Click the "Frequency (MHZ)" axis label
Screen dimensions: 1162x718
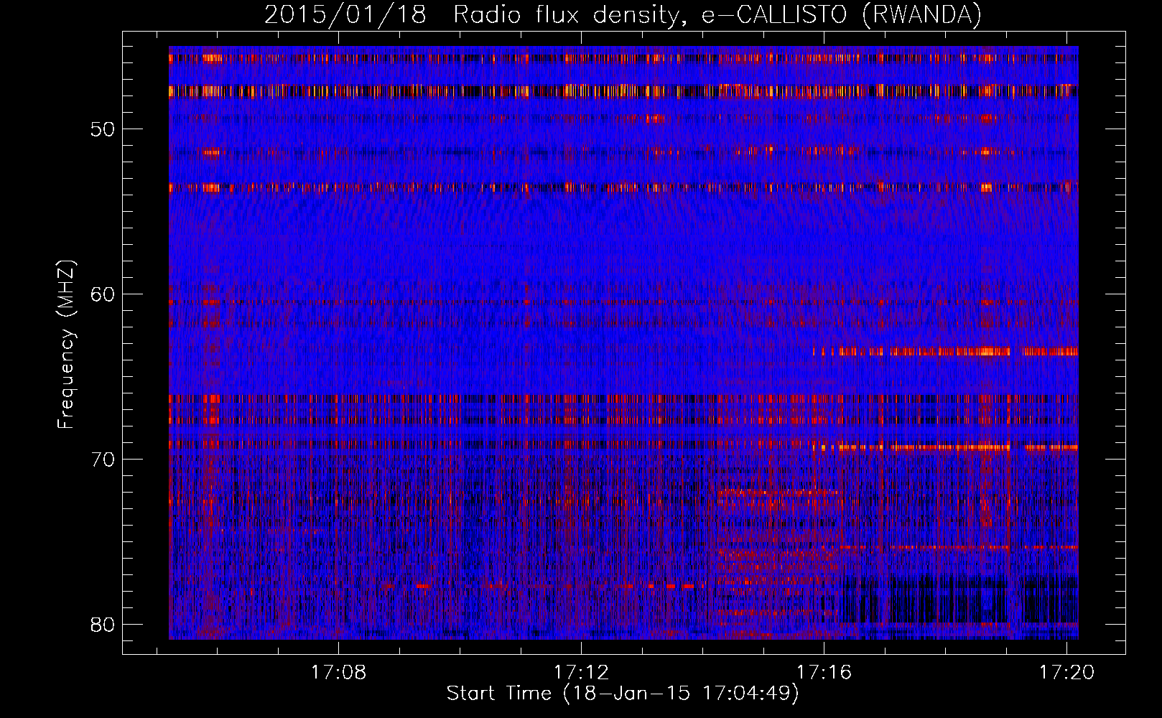pyautogui.click(x=66, y=344)
